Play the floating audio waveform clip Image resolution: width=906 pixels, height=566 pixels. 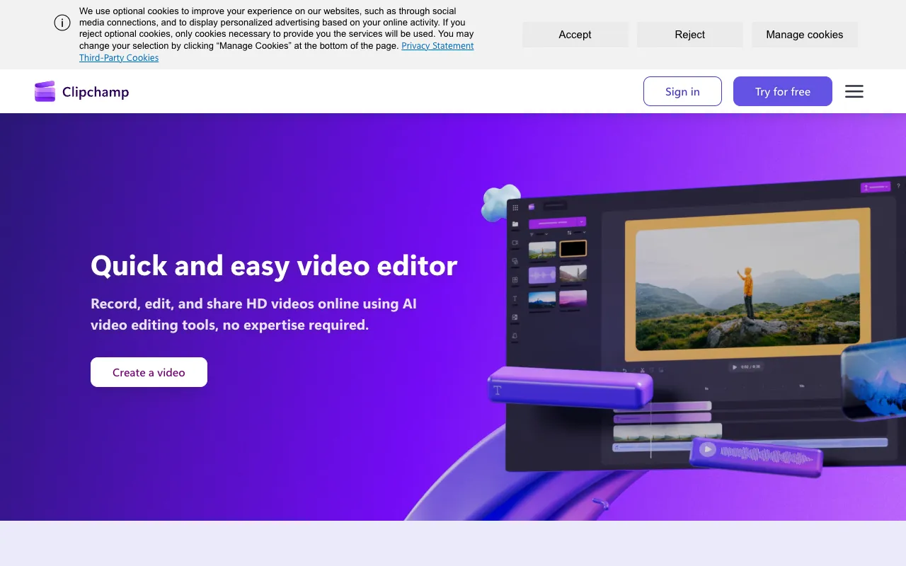706,449
